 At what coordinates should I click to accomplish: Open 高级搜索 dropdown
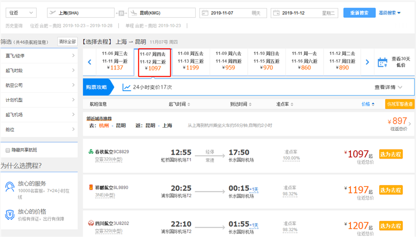(389, 13)
